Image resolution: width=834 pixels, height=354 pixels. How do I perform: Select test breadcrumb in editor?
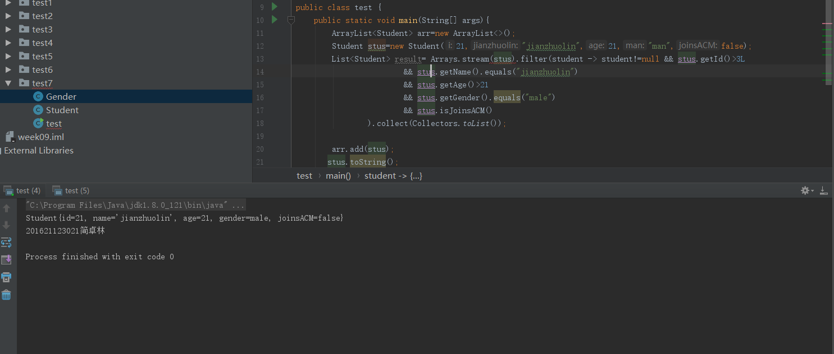pos(304,175)
